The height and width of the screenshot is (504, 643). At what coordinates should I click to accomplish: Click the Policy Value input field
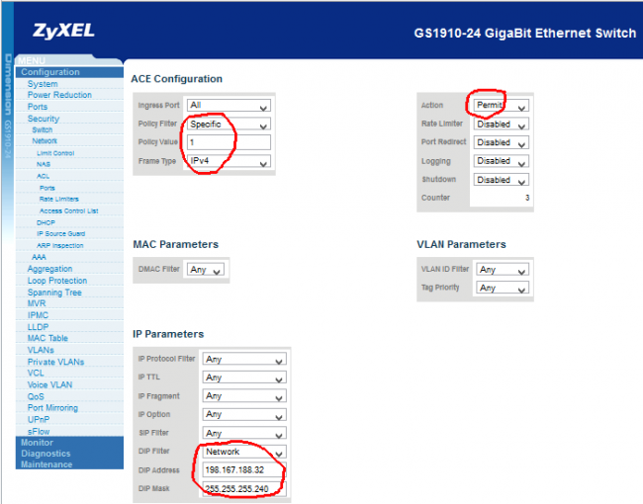click(x=229, y=142)
